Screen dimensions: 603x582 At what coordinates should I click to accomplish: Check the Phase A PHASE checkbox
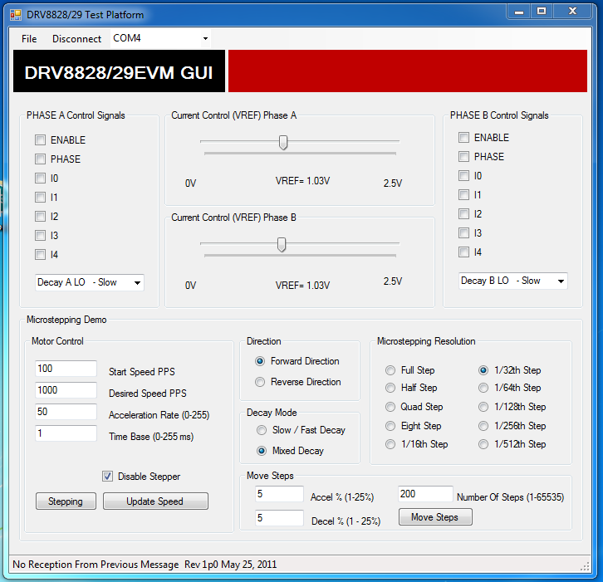pos(41,159)
